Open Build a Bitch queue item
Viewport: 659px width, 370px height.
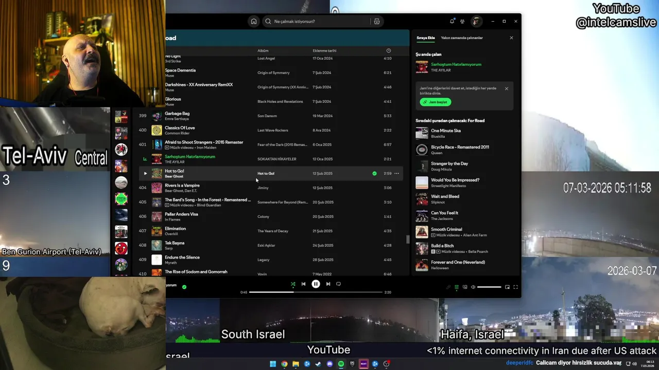[464, 248]
